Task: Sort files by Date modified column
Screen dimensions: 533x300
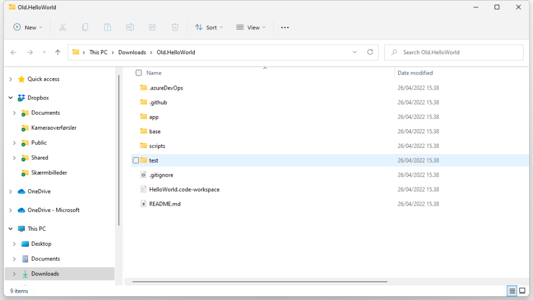Action: point(415,73)
